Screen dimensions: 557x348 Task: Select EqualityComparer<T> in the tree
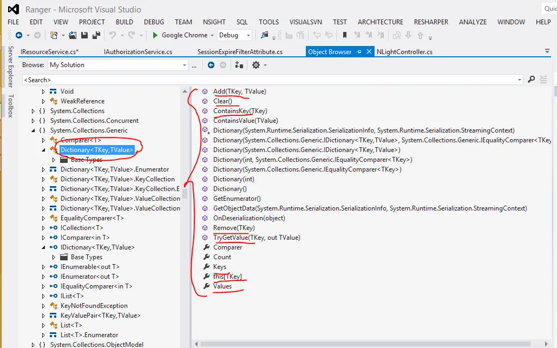coord(92,218)
